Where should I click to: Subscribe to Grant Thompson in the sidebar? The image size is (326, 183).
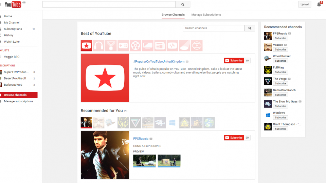(x=280, y=129)
